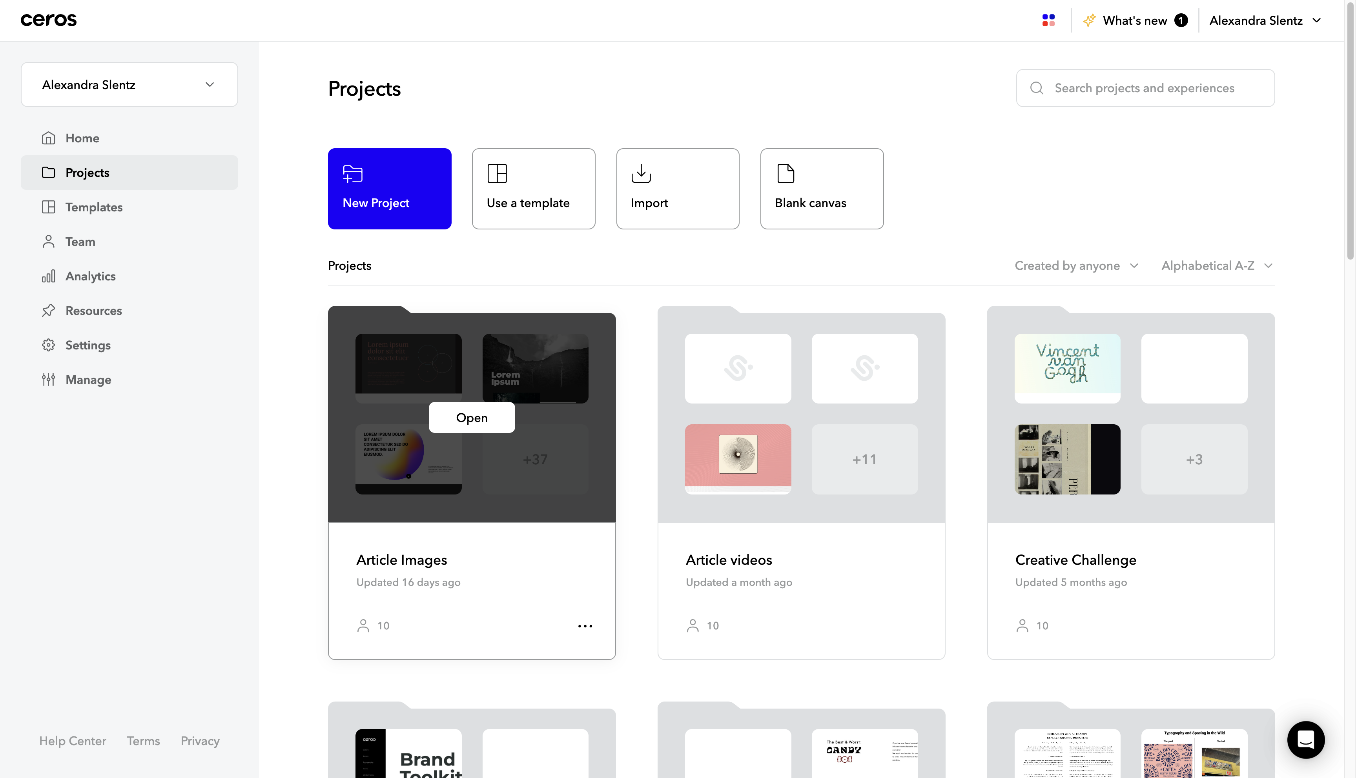Open the Help Center link

tap(73, 741)
